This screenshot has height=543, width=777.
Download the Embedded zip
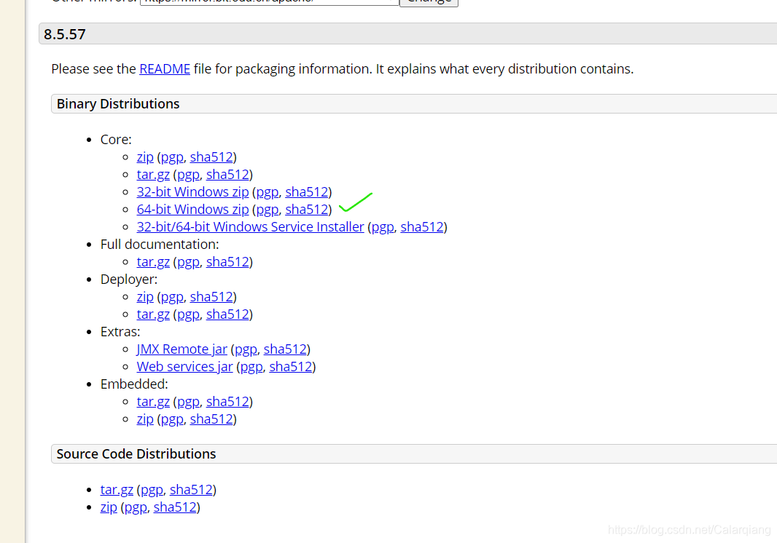[145, 419]
